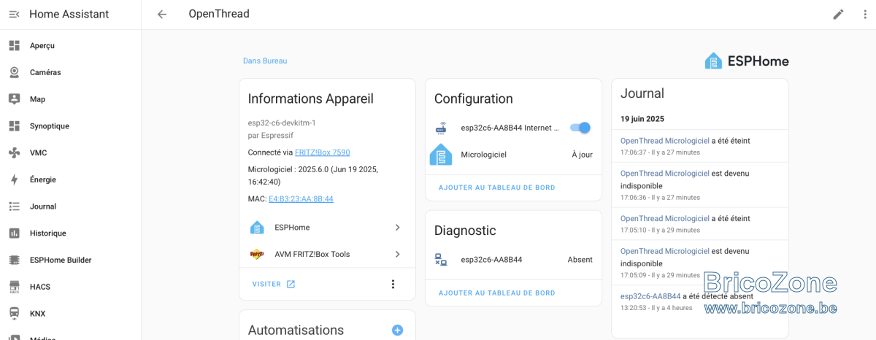
Task: Toggle esp32c6-AA8B44 Internet switch off
Action: (580, 128)
